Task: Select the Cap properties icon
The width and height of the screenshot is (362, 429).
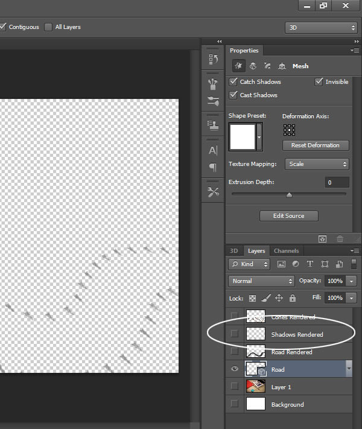Action: (267, 66)
